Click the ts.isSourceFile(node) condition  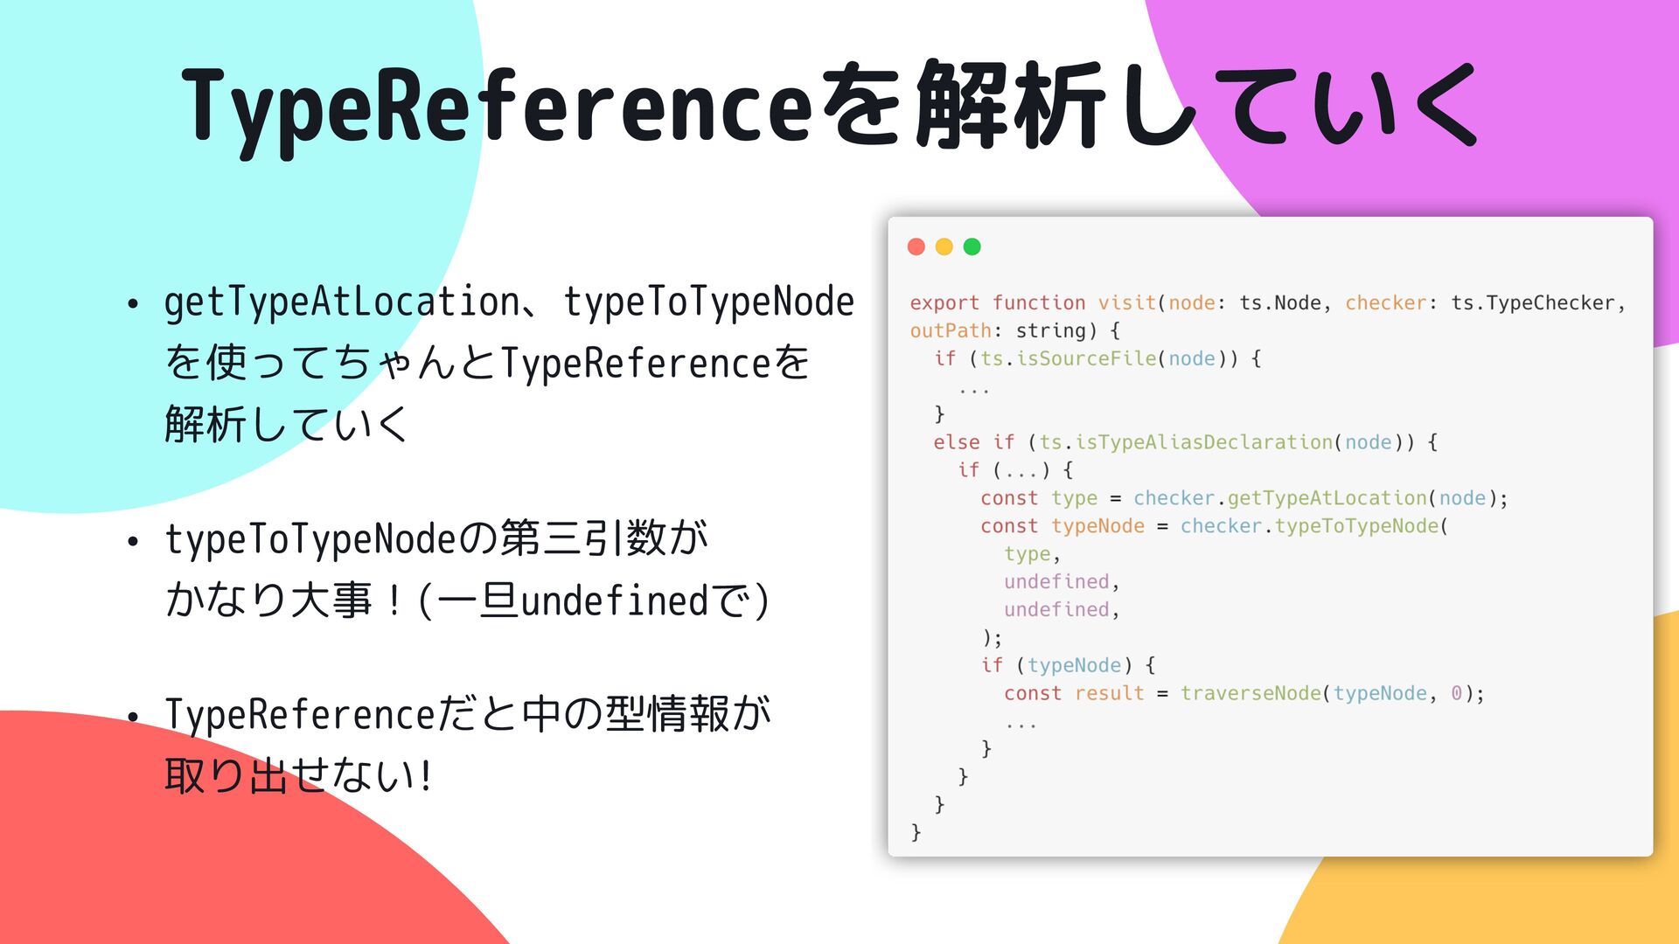(x=1108, y=359)
